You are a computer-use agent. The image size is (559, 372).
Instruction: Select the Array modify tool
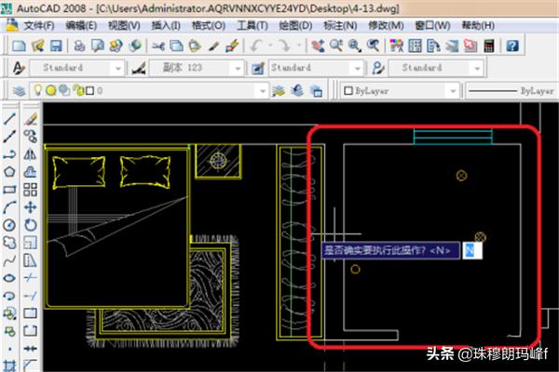click(31, 190)
